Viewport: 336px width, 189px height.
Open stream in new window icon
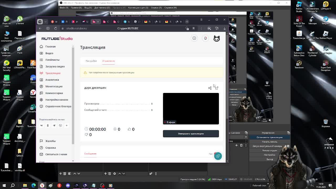point(217,88)
